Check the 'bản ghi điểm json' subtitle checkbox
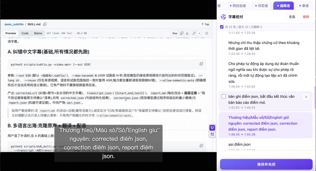 point(224,96)
